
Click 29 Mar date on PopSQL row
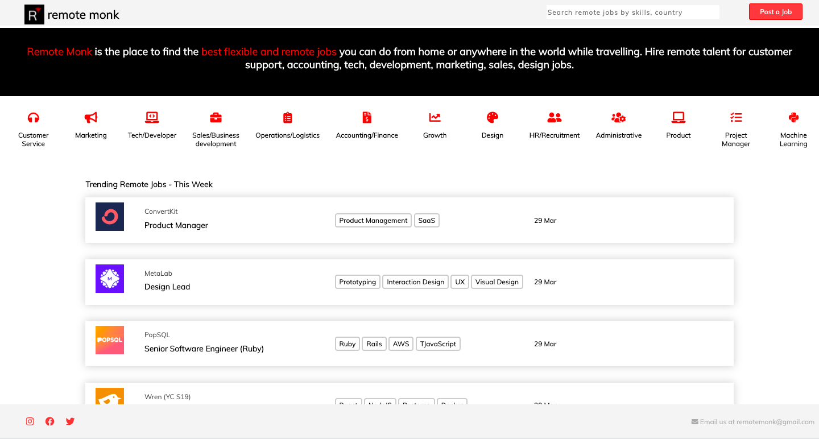pos(545,344)
